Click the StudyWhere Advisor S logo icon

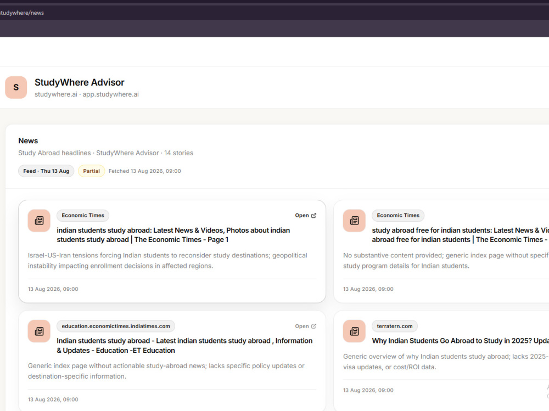click(x=16, y=87)
